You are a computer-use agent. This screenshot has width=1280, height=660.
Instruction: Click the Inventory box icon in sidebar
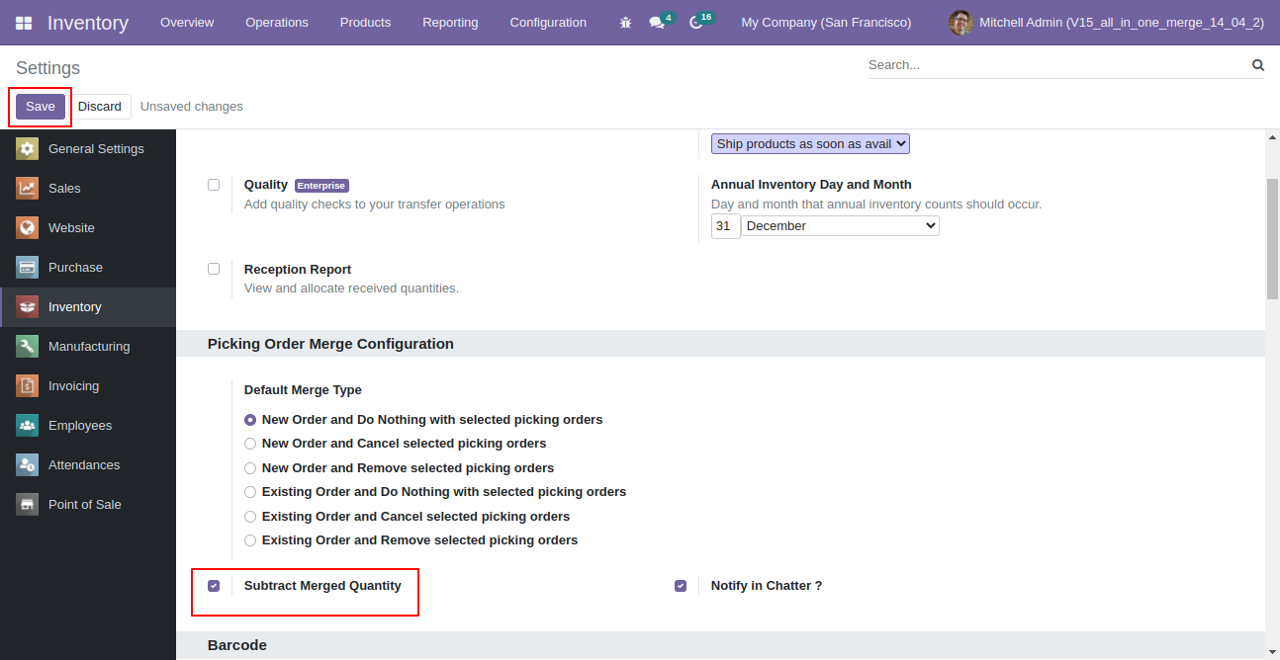click(28, 307)
